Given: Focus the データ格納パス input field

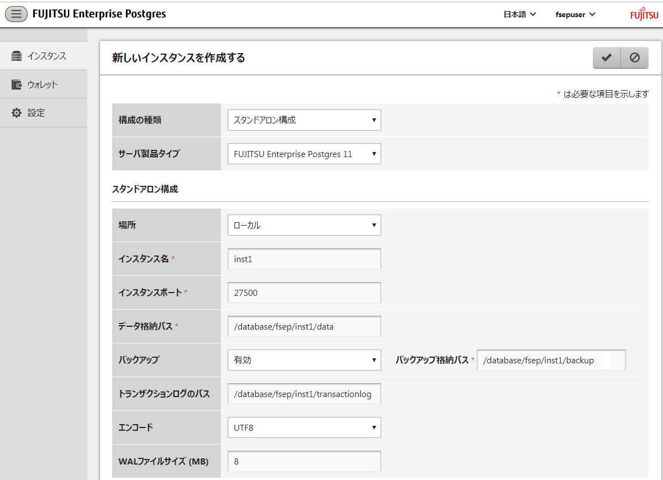Looking at the screenshot, I should pyautogui.click(x=304, y=326).
